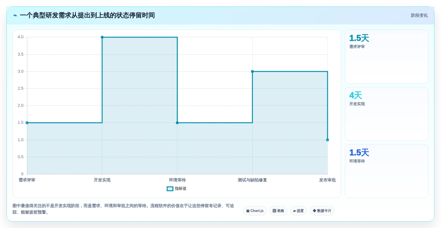Click the chart data point for 开发实现

(102, 37)
